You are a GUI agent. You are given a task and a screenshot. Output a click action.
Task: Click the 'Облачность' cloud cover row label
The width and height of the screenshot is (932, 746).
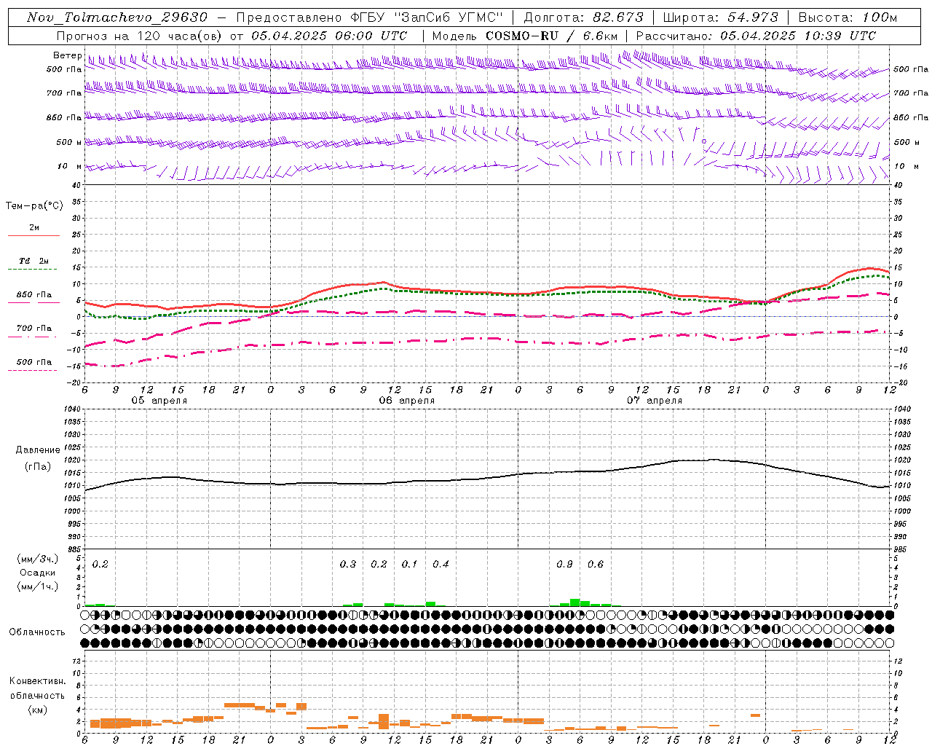point(37,632)
